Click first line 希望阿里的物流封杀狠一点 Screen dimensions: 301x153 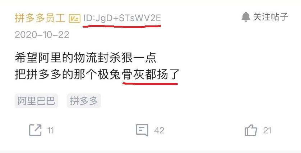tap(85, 58)
